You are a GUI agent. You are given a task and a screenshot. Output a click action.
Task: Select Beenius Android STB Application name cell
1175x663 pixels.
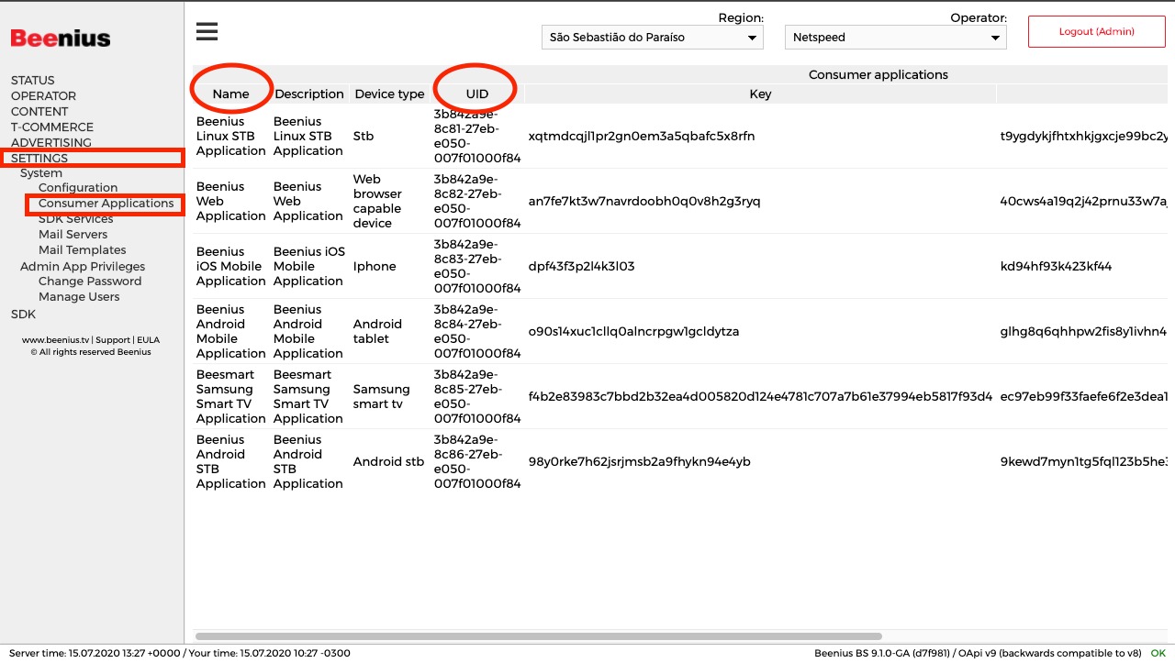pos(231,462)
